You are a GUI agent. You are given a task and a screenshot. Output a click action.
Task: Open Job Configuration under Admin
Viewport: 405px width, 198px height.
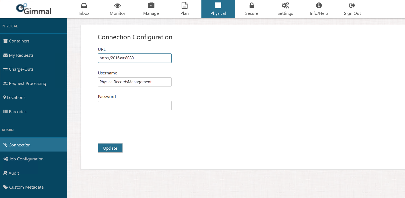click(26, 159)
